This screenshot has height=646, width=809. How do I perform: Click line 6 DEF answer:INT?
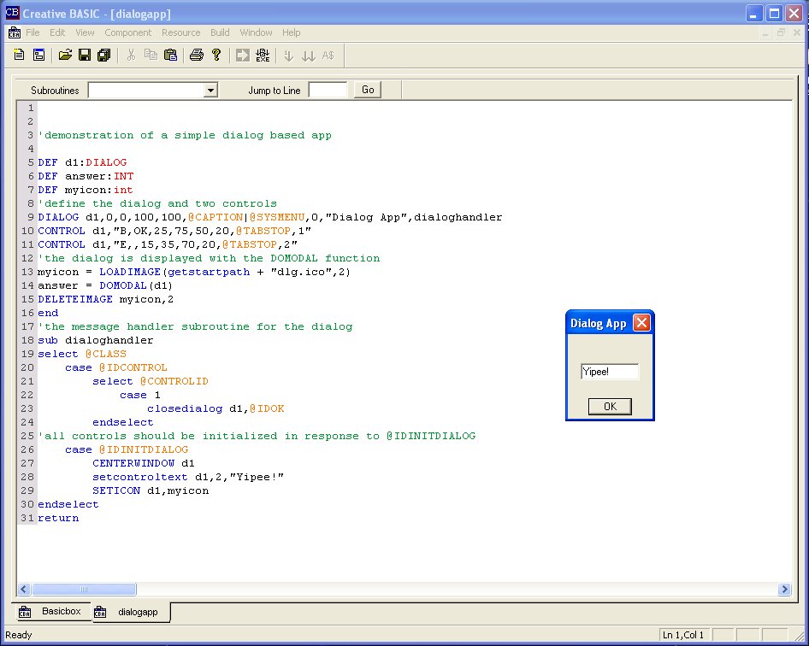86,176
